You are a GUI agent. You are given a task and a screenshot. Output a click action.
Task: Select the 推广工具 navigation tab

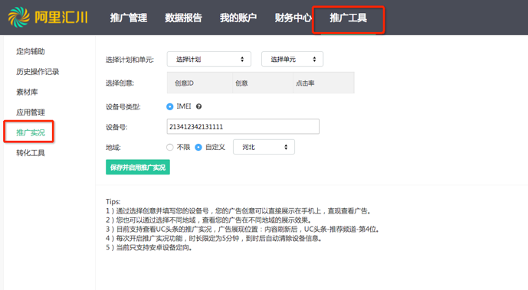348,18
